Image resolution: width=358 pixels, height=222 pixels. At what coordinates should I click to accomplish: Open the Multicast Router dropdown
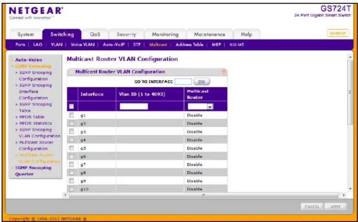(x=200, y=107)
